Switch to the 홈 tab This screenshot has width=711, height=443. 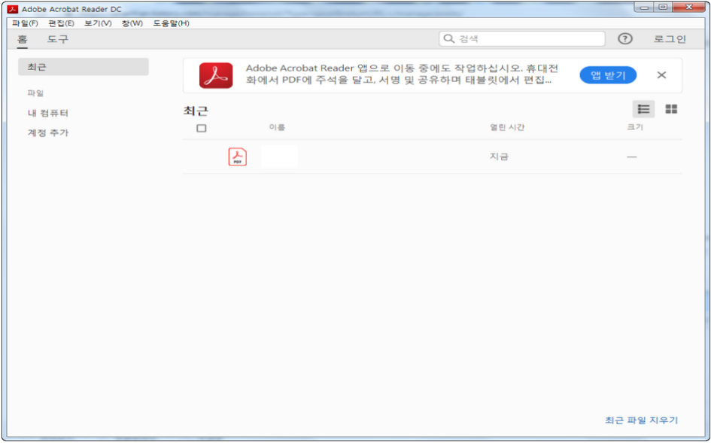23,39
